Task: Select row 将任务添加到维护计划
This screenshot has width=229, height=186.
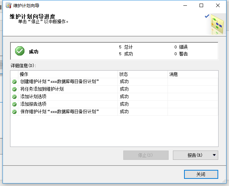Action: point(114,89)
